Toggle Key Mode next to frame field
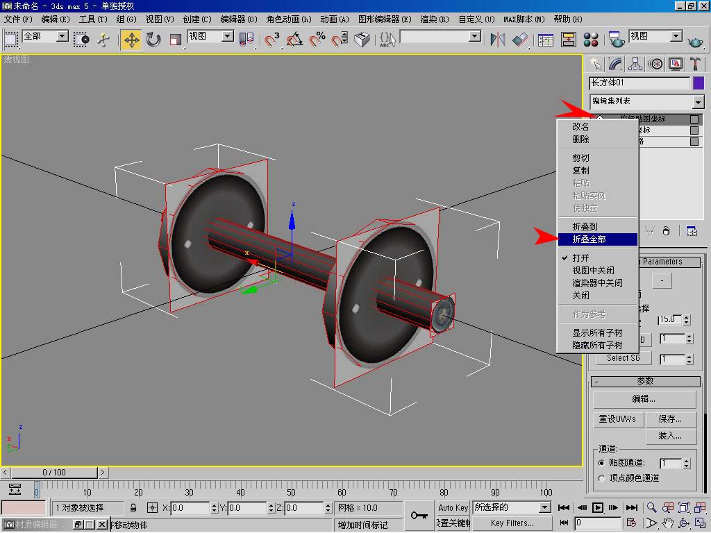Screen dimensions: 711x533 564,523
